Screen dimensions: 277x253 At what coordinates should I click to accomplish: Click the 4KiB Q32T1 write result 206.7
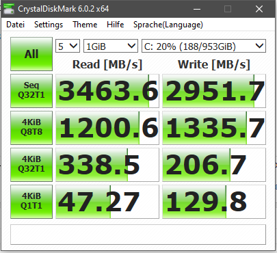[x=214, y=165]
